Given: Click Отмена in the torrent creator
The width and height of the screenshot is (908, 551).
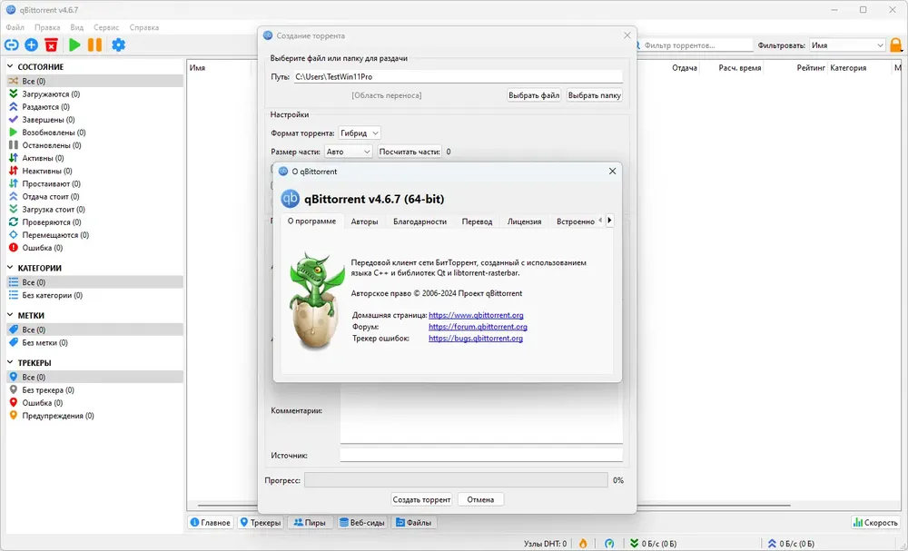Looking at the screenshot, I should pyautogui.click(x=480, y=499).
